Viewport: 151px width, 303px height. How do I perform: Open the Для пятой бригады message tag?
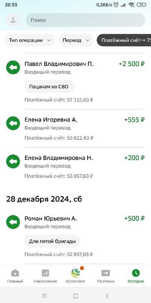[52, 241]
